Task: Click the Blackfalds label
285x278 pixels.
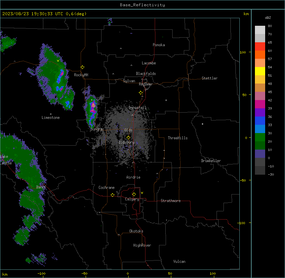Action: [146, 74]
